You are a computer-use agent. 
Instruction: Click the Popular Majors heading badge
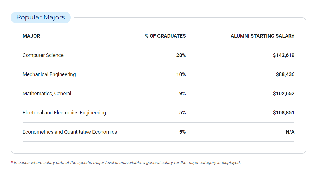(x=41, y=17)
